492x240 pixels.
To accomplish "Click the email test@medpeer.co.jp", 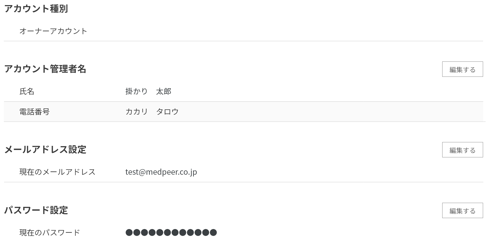I will click(x=161, y=172).
